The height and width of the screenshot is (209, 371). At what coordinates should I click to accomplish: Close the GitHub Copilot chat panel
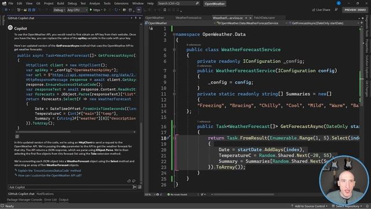coord(140,18)
